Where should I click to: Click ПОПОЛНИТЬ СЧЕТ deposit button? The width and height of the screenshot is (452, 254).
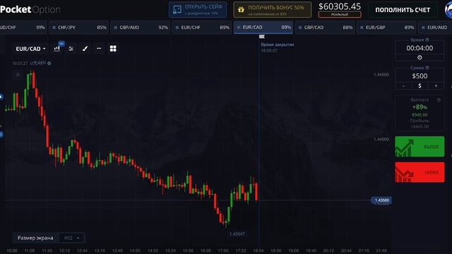pos(403,10)
